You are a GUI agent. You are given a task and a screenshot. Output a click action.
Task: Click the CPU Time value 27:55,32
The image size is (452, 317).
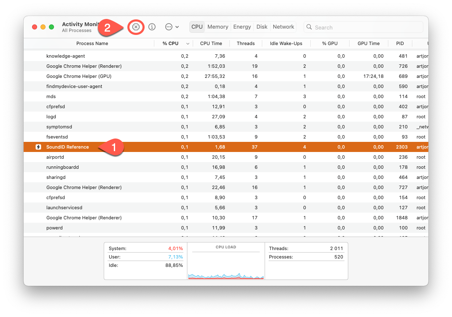(215, 76)
